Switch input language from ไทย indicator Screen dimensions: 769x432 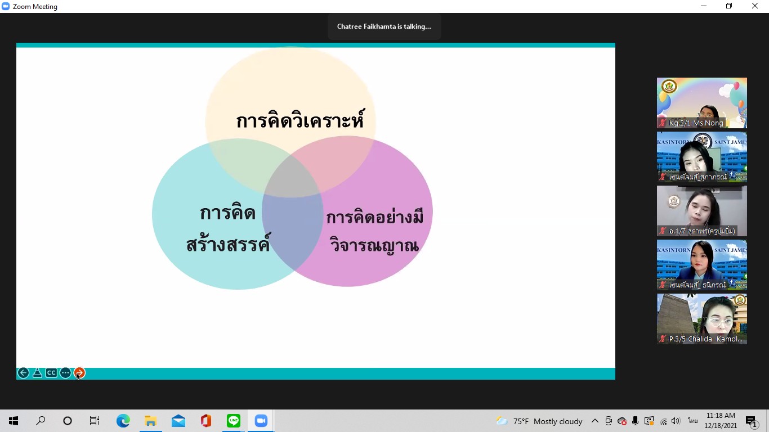pyautogui.click(x=692, y=421)
